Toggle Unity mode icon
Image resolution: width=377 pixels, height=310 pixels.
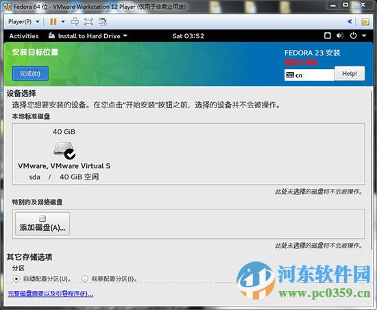[103, 22]
